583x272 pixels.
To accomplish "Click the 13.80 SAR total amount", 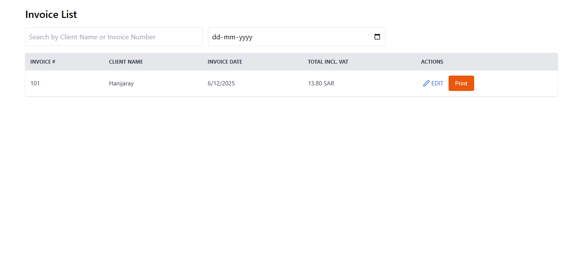I will coord(321,84).
